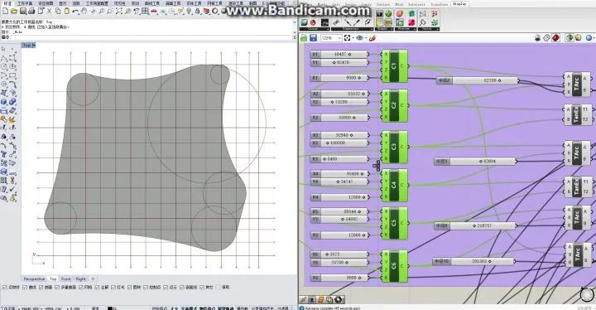The height and width of the screenshot is (310, 596).
Task: Toggle 智慧轨迹 in Rhino status bar
Action: pos(225,308)
